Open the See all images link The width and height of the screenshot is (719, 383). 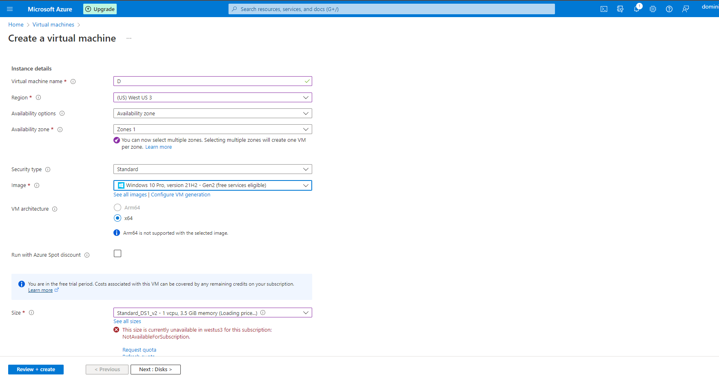pyautogui.click(x=130, y=194)
